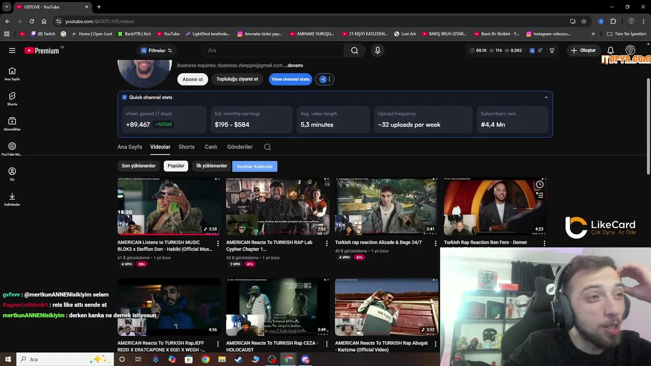Search within channel magnifier icon
Viewport: 651px width, 366px height.
tap(268, 147)
